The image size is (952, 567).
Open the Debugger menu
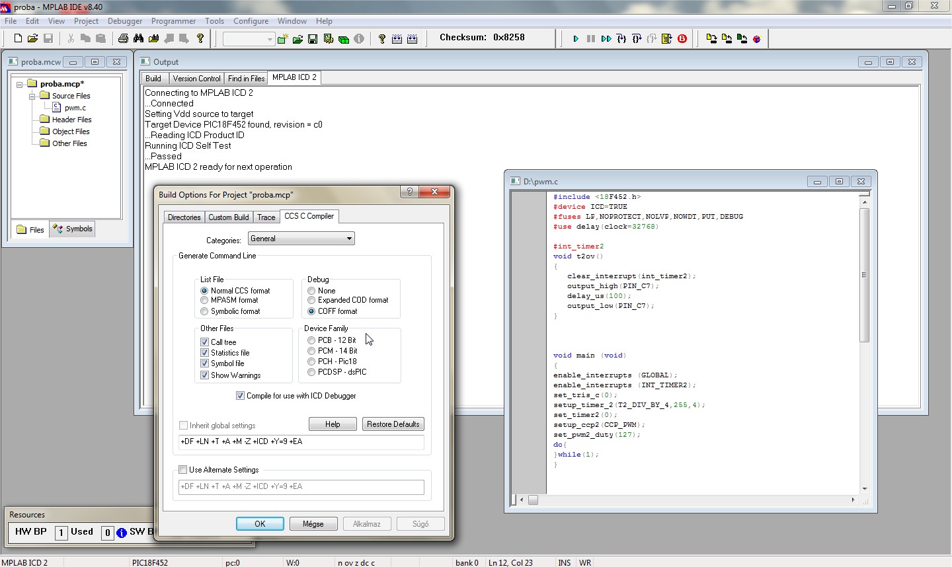(125, 21)
